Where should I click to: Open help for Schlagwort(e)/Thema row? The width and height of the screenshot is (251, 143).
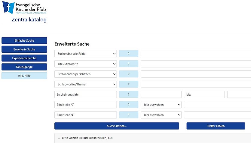(x=129, y=84)
